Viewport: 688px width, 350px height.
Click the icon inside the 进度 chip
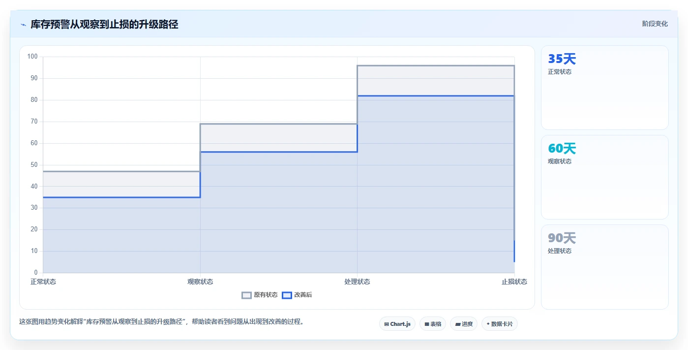pyautogui.click(x=458, y=324)
